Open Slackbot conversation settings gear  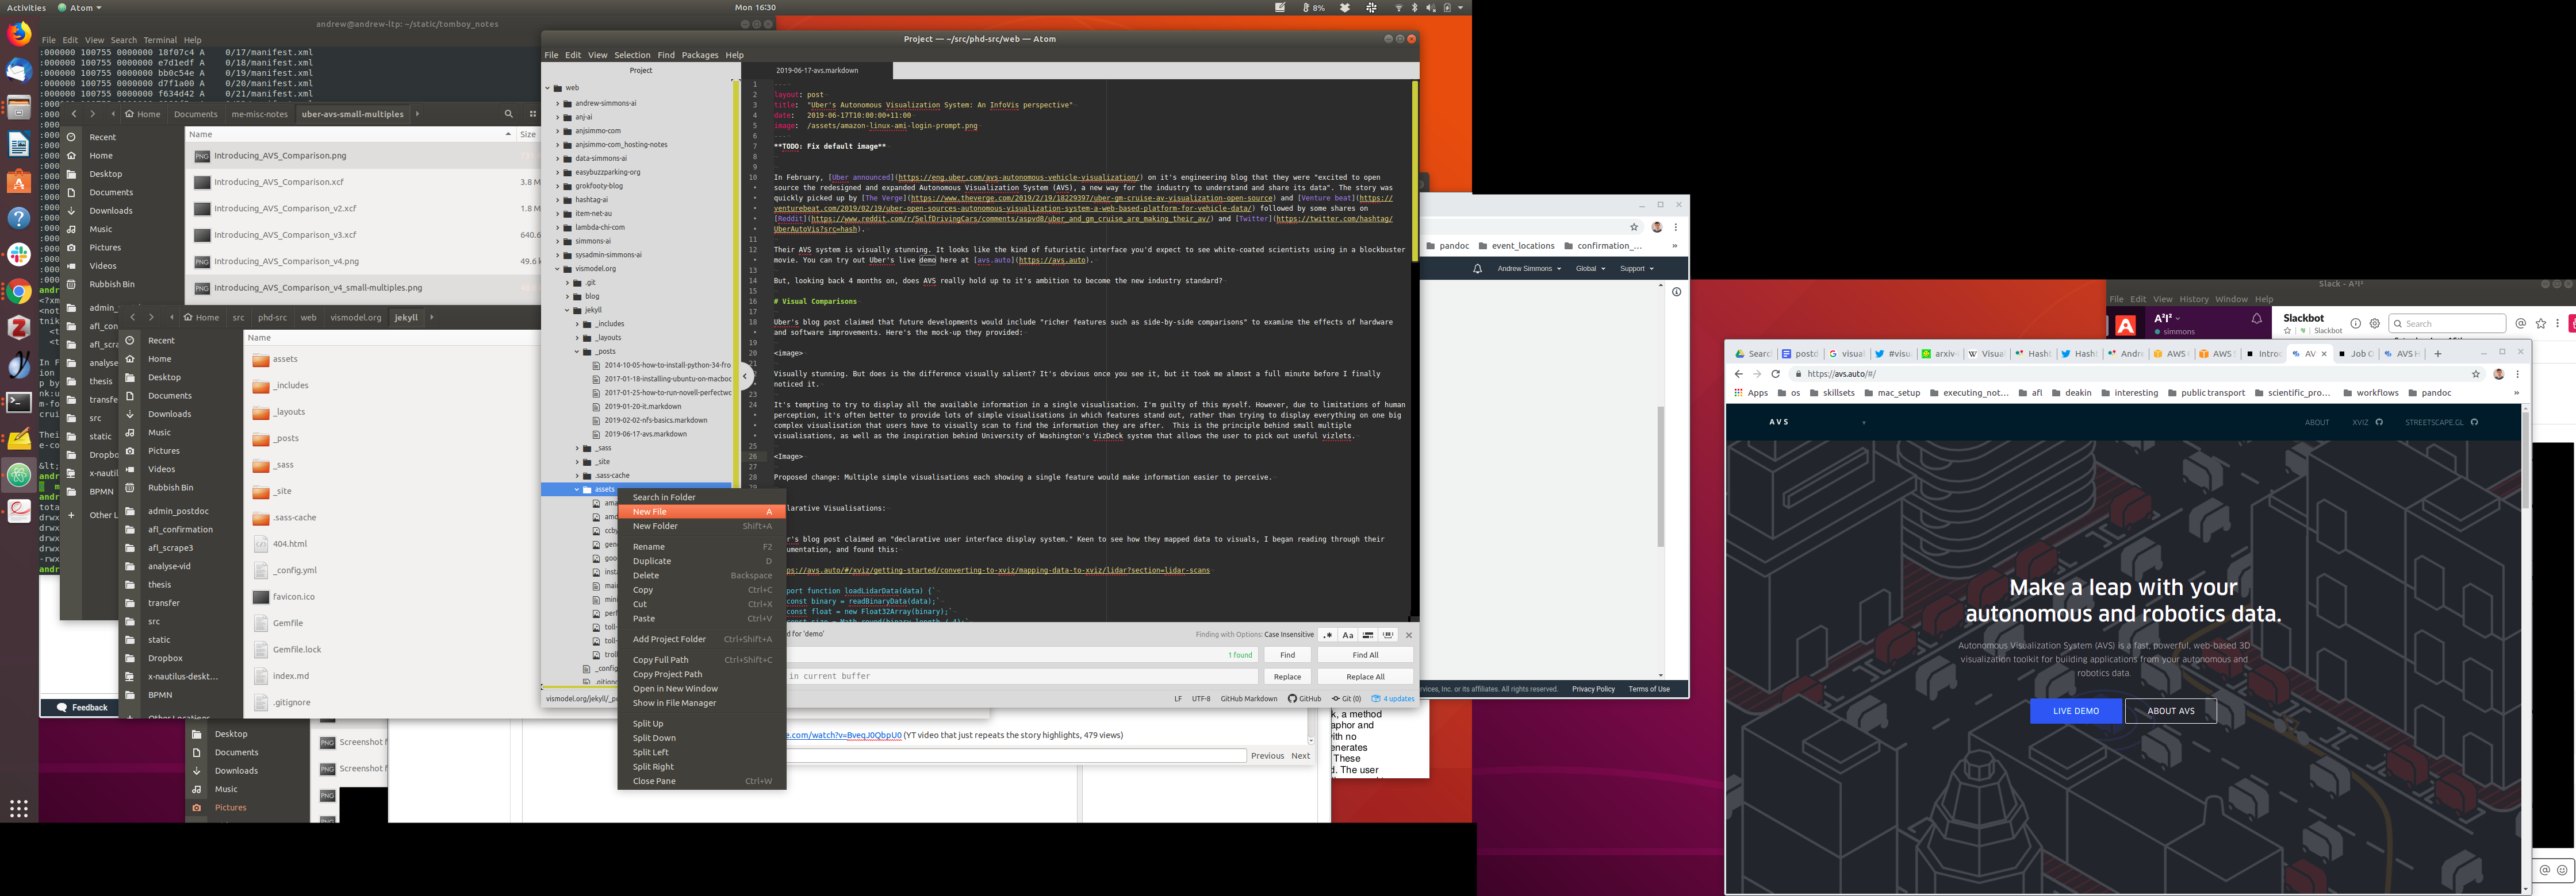(x=2375, y=323)
